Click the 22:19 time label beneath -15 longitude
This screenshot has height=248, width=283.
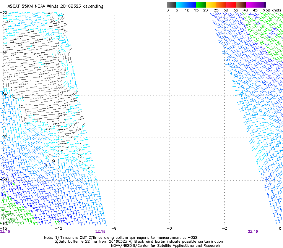5,232
